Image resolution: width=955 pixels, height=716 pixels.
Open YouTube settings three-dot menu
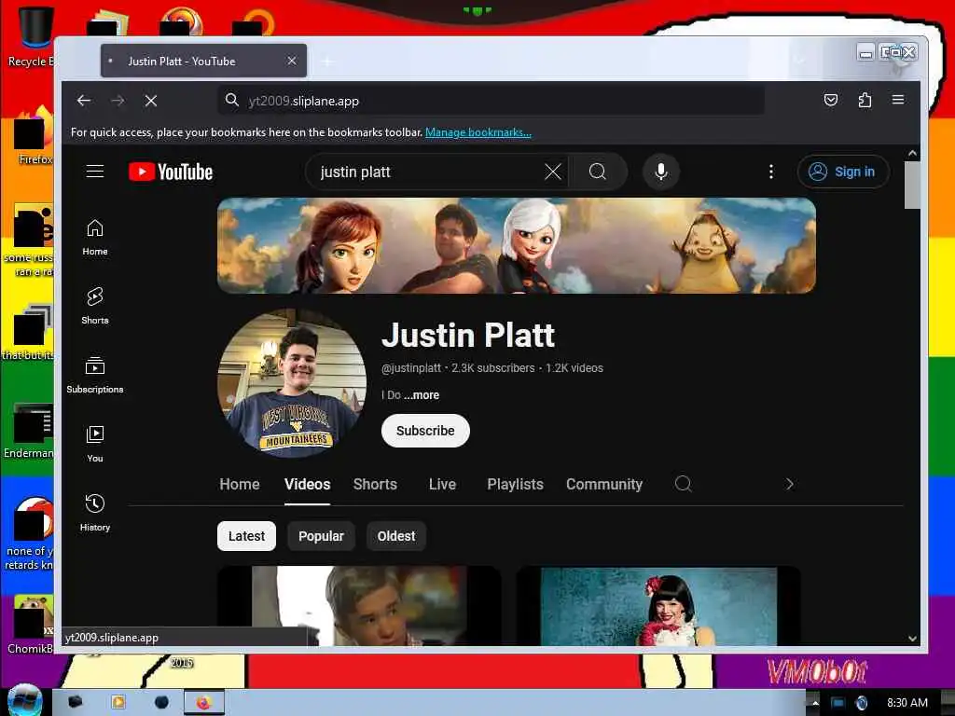(771, 172)
